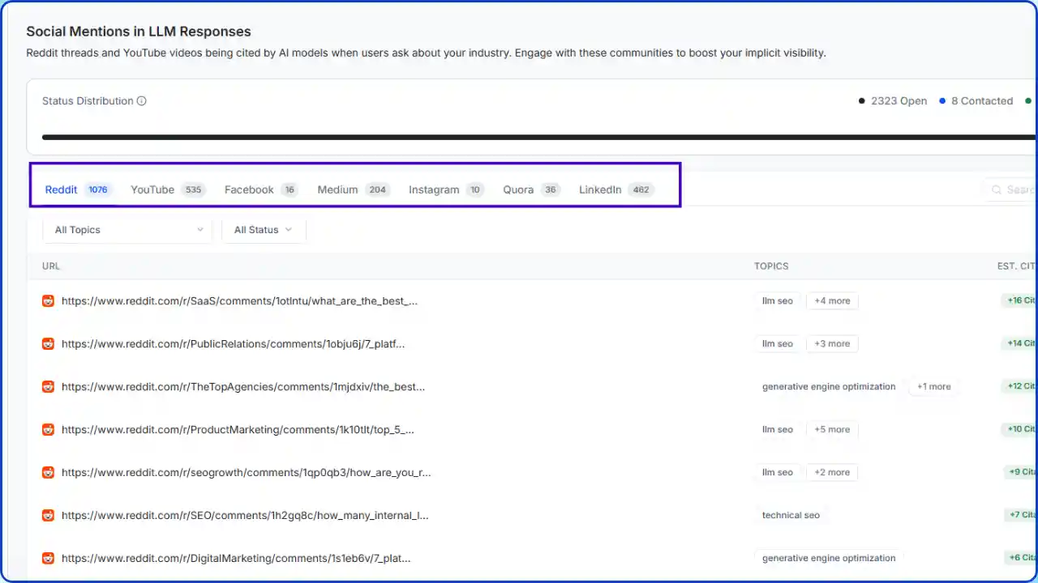Image resolution: width=1038 pixels, height=583 pixels.
Task: Click the URL column header
Action: (51, 266)
